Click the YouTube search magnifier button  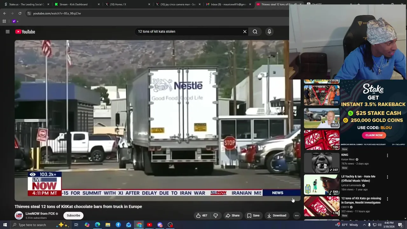click(x=255, y=31)
